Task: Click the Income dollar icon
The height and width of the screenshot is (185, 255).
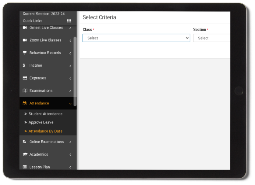Action: pos(24,65)
